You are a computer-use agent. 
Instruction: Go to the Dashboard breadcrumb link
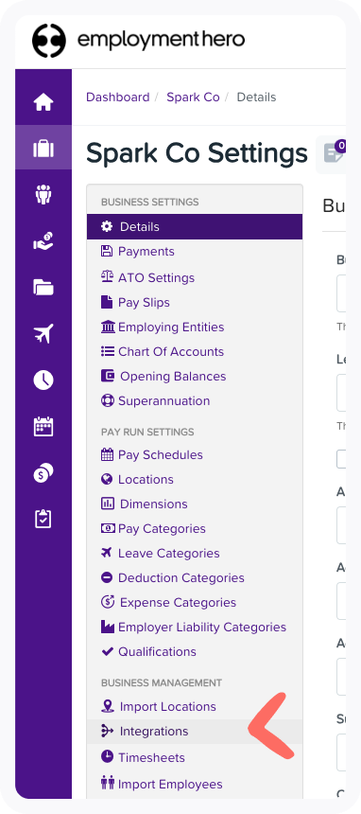tap(118, 97)
